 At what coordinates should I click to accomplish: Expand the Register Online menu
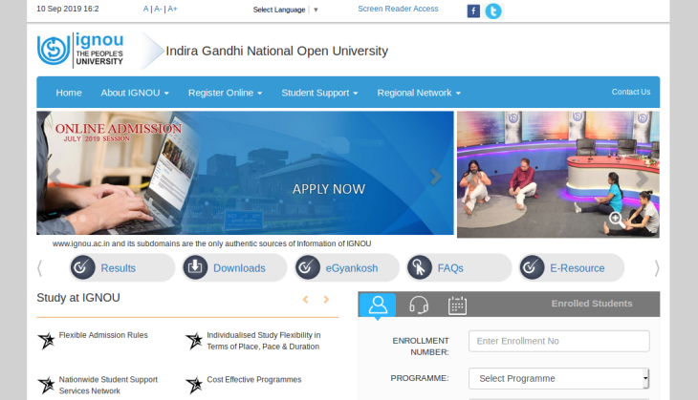pos(225,93)
